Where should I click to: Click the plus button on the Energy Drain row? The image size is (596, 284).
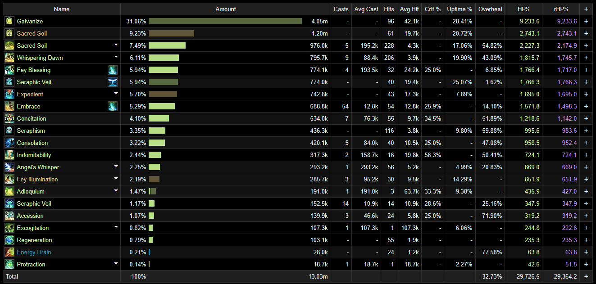(586, 252)
